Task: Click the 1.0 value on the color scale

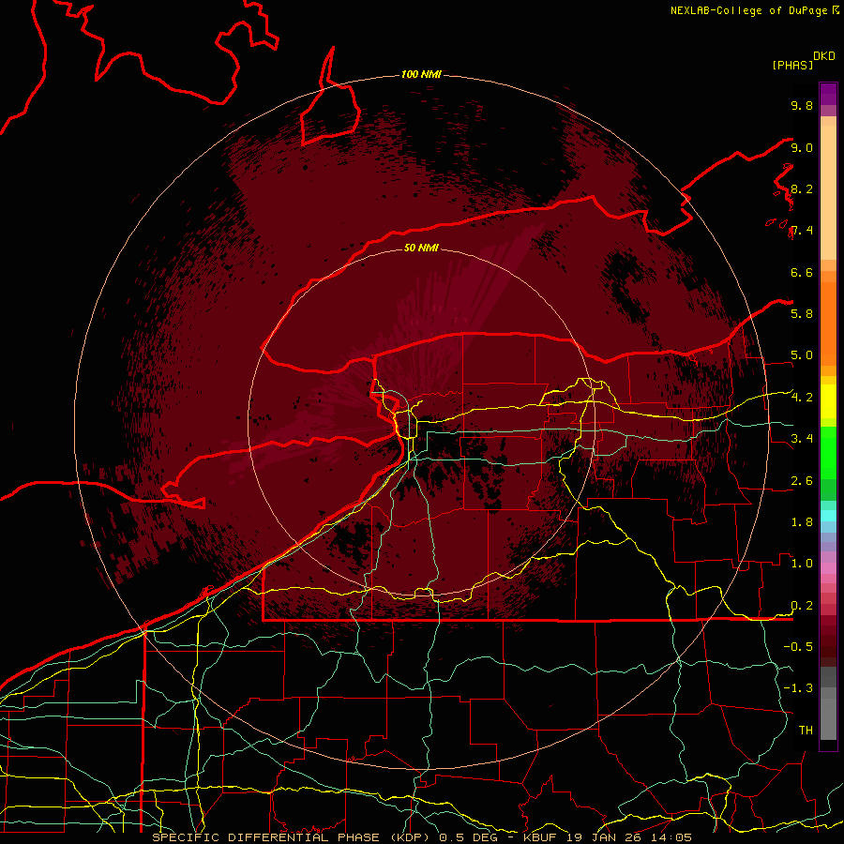Action: click(x=802, y=564)
